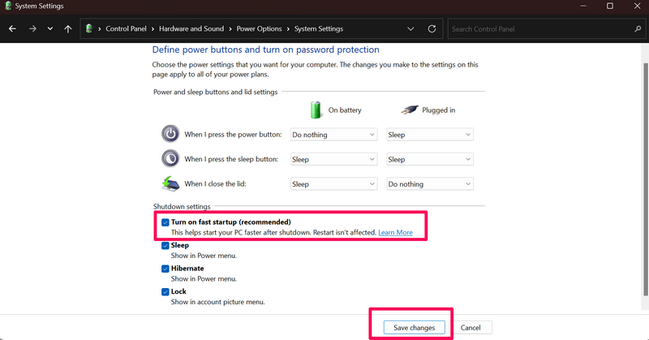649x340 pixels.
Task: Open Hardware and Sound breadcrumb
Action: click(x=191, y=28)
